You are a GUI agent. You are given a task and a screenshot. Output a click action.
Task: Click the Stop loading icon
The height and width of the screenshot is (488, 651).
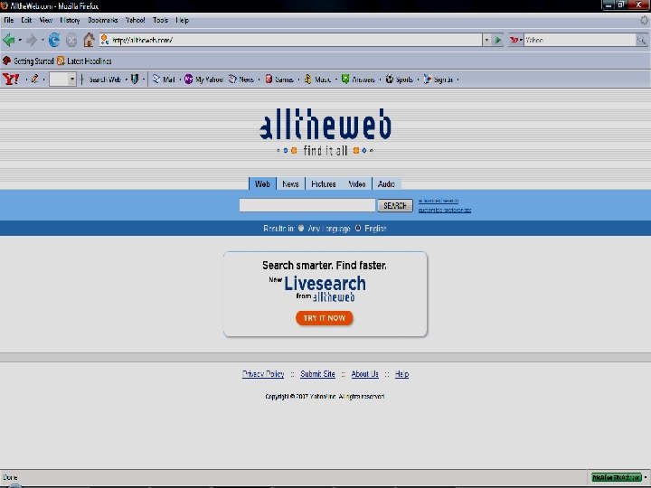point(71,41)
